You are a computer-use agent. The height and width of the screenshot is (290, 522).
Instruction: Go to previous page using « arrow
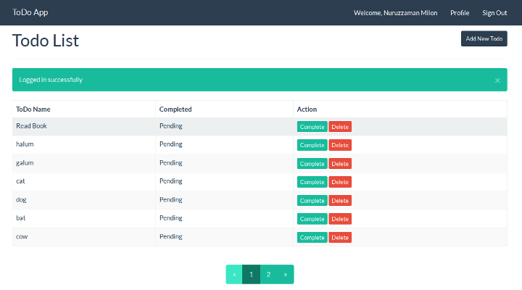[233, 275]
